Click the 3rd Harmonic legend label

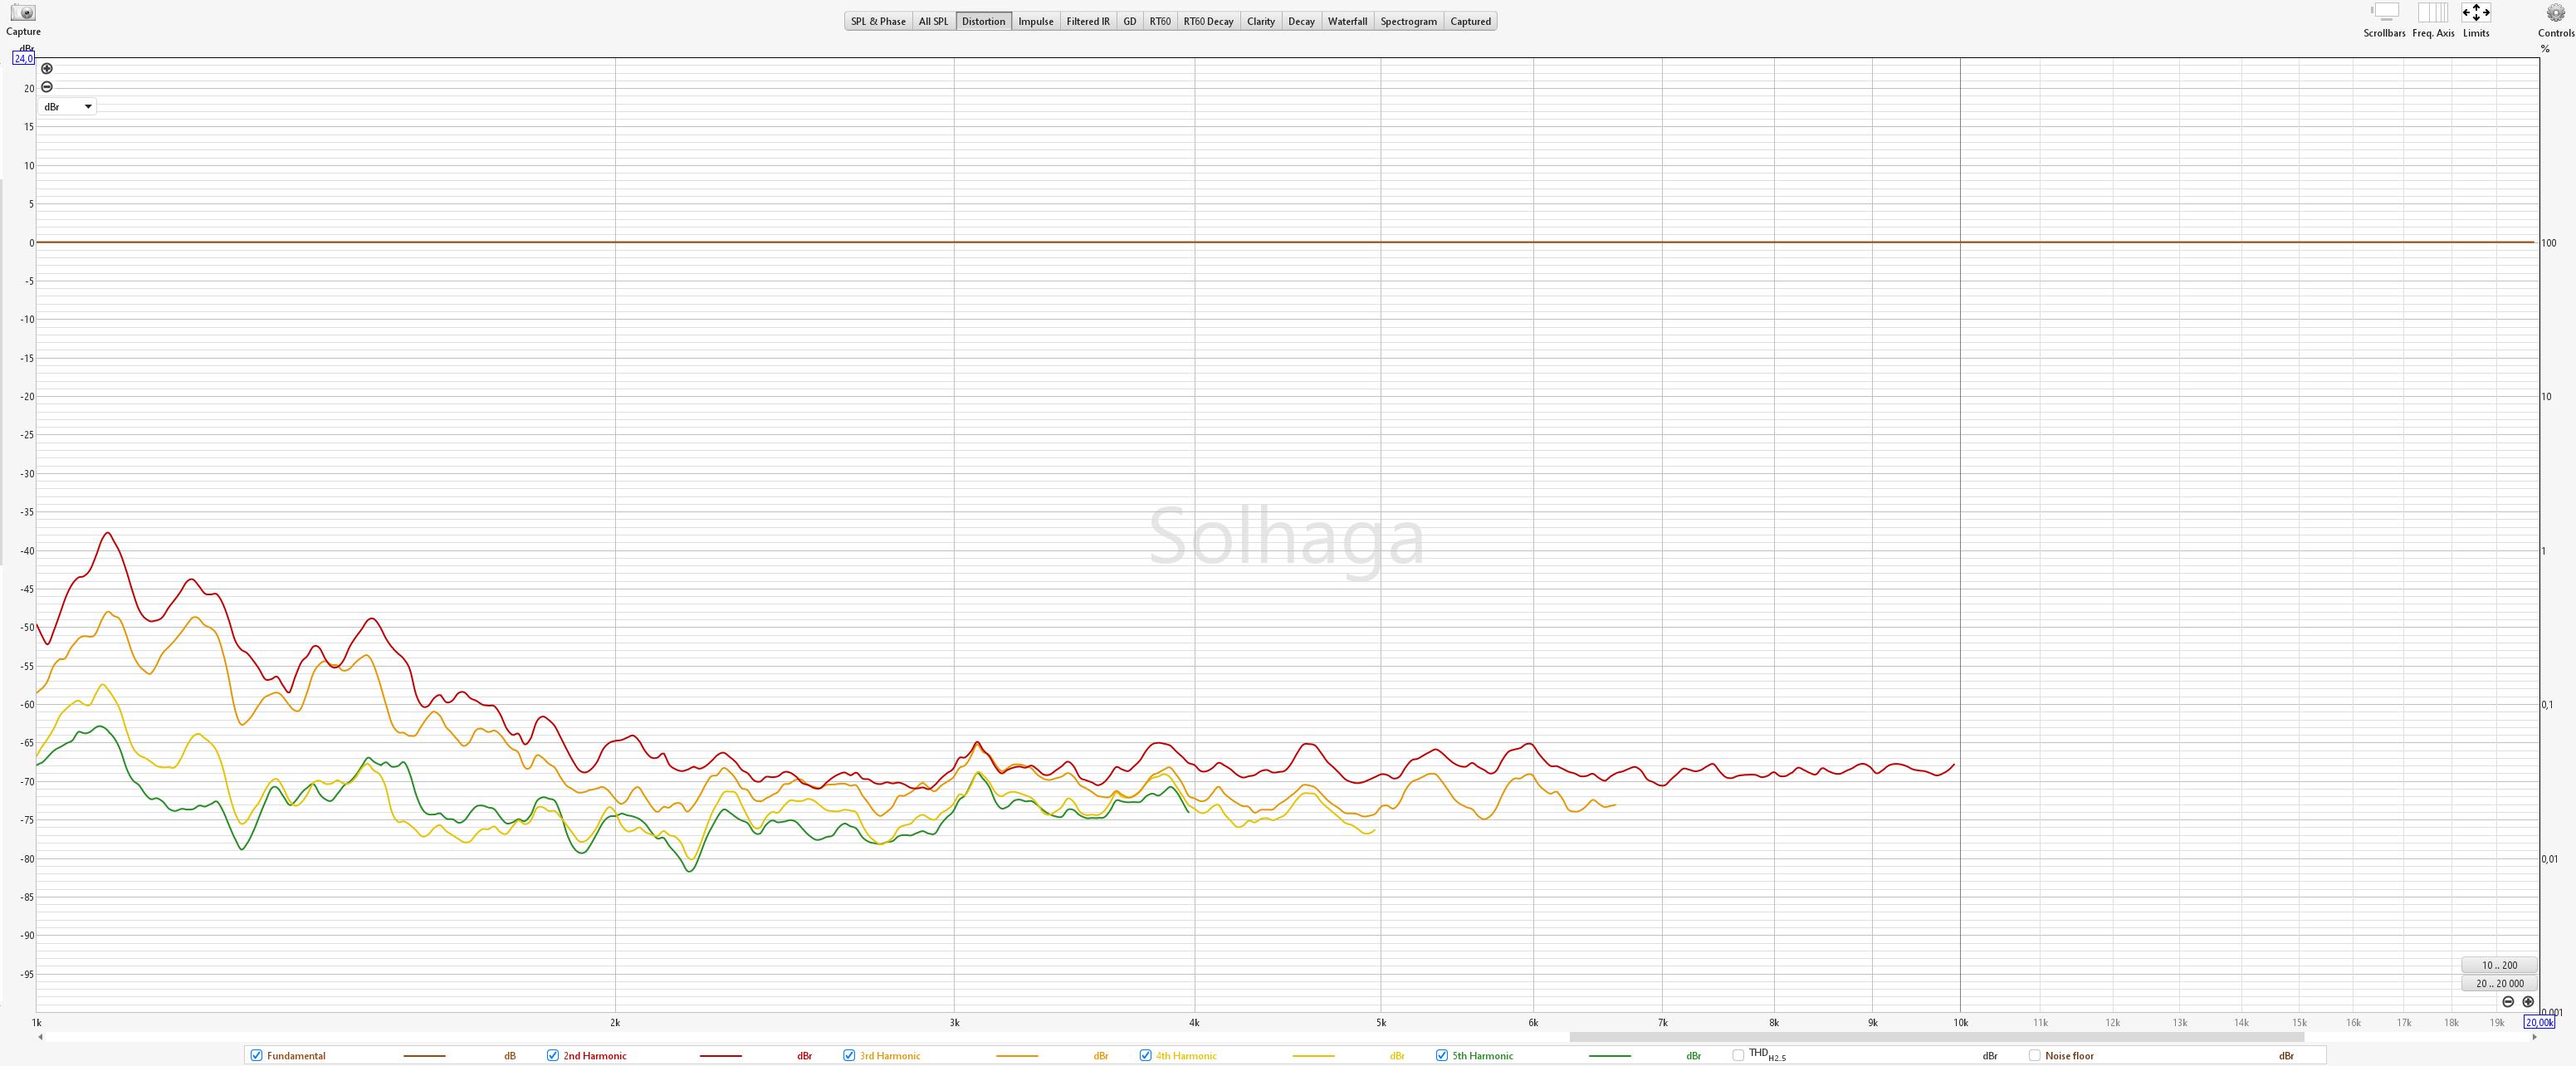coord(889,1055)
